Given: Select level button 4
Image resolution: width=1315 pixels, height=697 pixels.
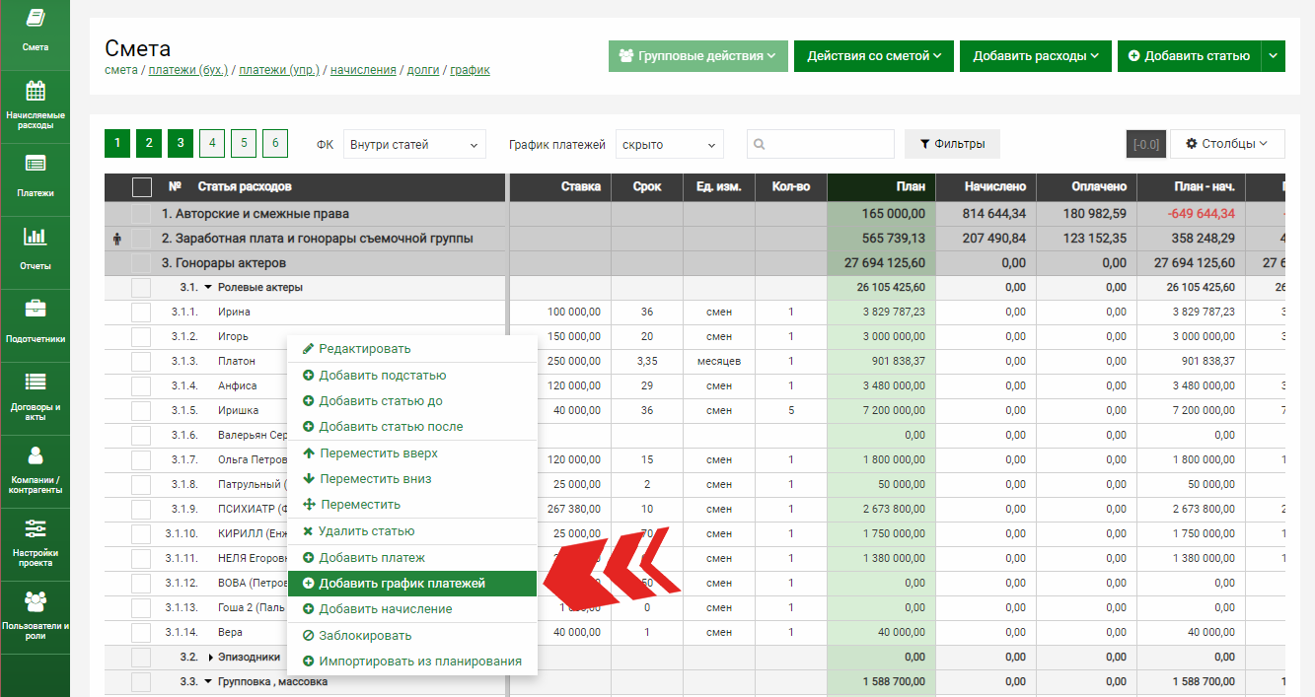Looking at the screenshot, I should click(x=212, y=144).
